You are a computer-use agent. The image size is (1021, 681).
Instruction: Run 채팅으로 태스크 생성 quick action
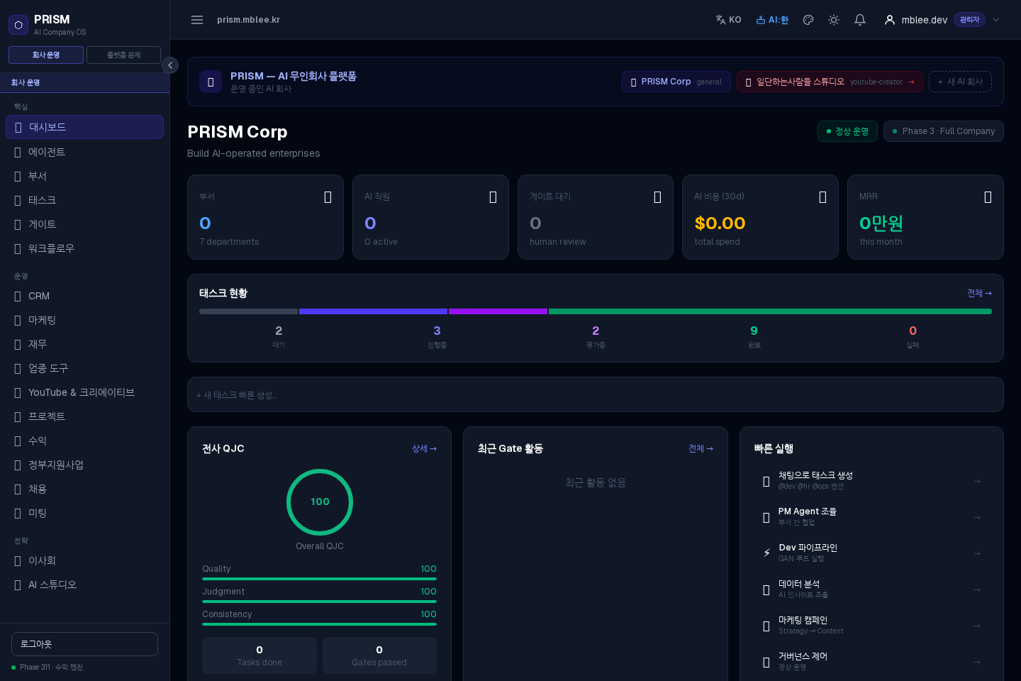click(x=871, y=481)
